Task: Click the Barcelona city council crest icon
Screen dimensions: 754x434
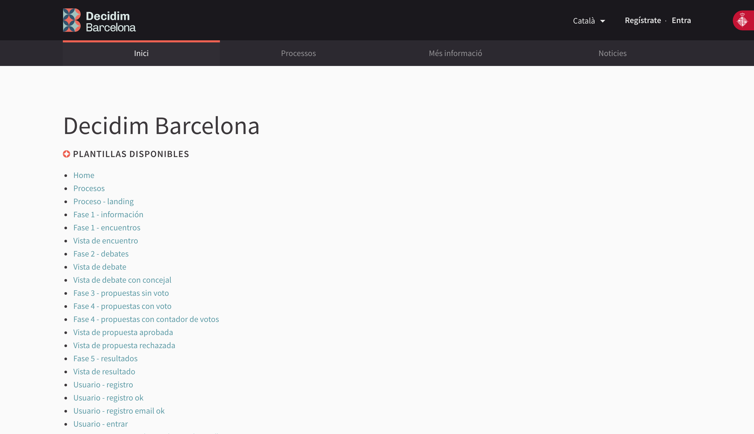Action: 742,21
